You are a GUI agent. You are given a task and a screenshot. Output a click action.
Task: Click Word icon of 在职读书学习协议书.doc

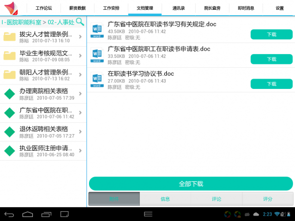[x=97, y=81]
